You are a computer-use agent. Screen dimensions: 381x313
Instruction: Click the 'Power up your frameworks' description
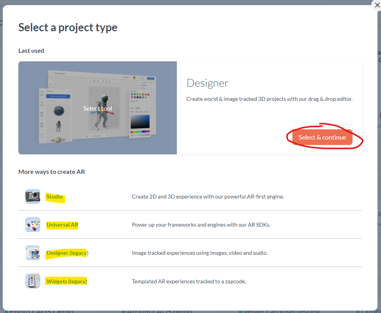coord(201,225)
